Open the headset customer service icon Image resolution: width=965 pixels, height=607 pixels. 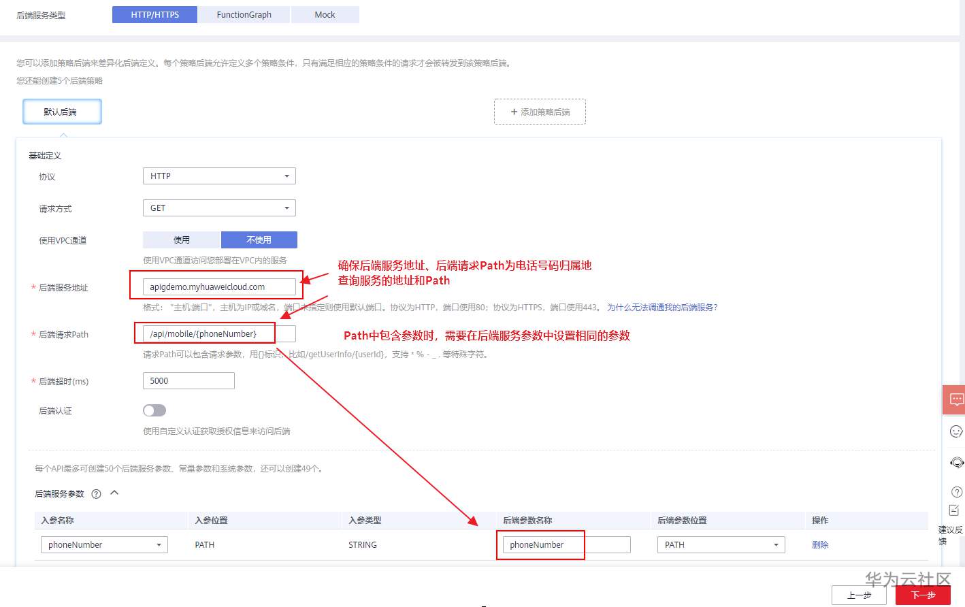[956, 462]
